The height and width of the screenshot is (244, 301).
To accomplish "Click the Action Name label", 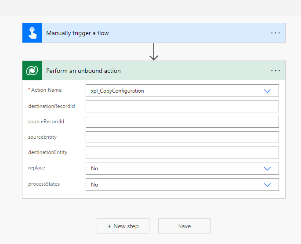I will coord(46,90).
